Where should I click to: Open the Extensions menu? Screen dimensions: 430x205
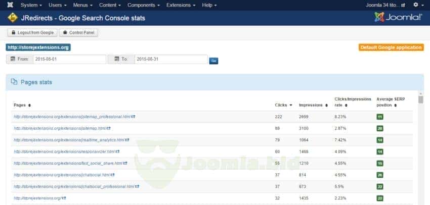(x=181, y=5)
